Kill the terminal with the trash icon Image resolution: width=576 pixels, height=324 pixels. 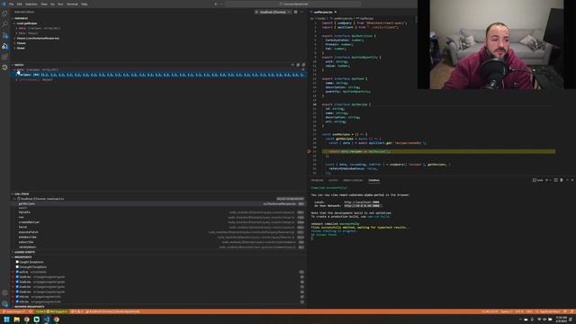pyautogui.click(x=562, y=180)
